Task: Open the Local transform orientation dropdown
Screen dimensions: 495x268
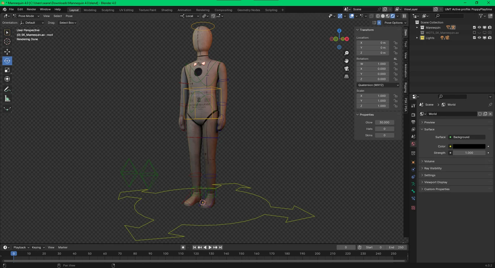Action: (x=190, y=16)
